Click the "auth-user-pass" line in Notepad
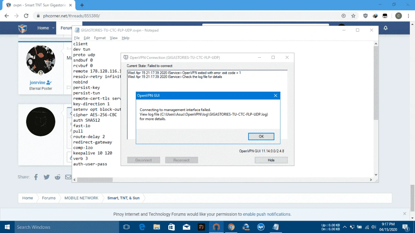415x233 pixels. pos(90,164)
